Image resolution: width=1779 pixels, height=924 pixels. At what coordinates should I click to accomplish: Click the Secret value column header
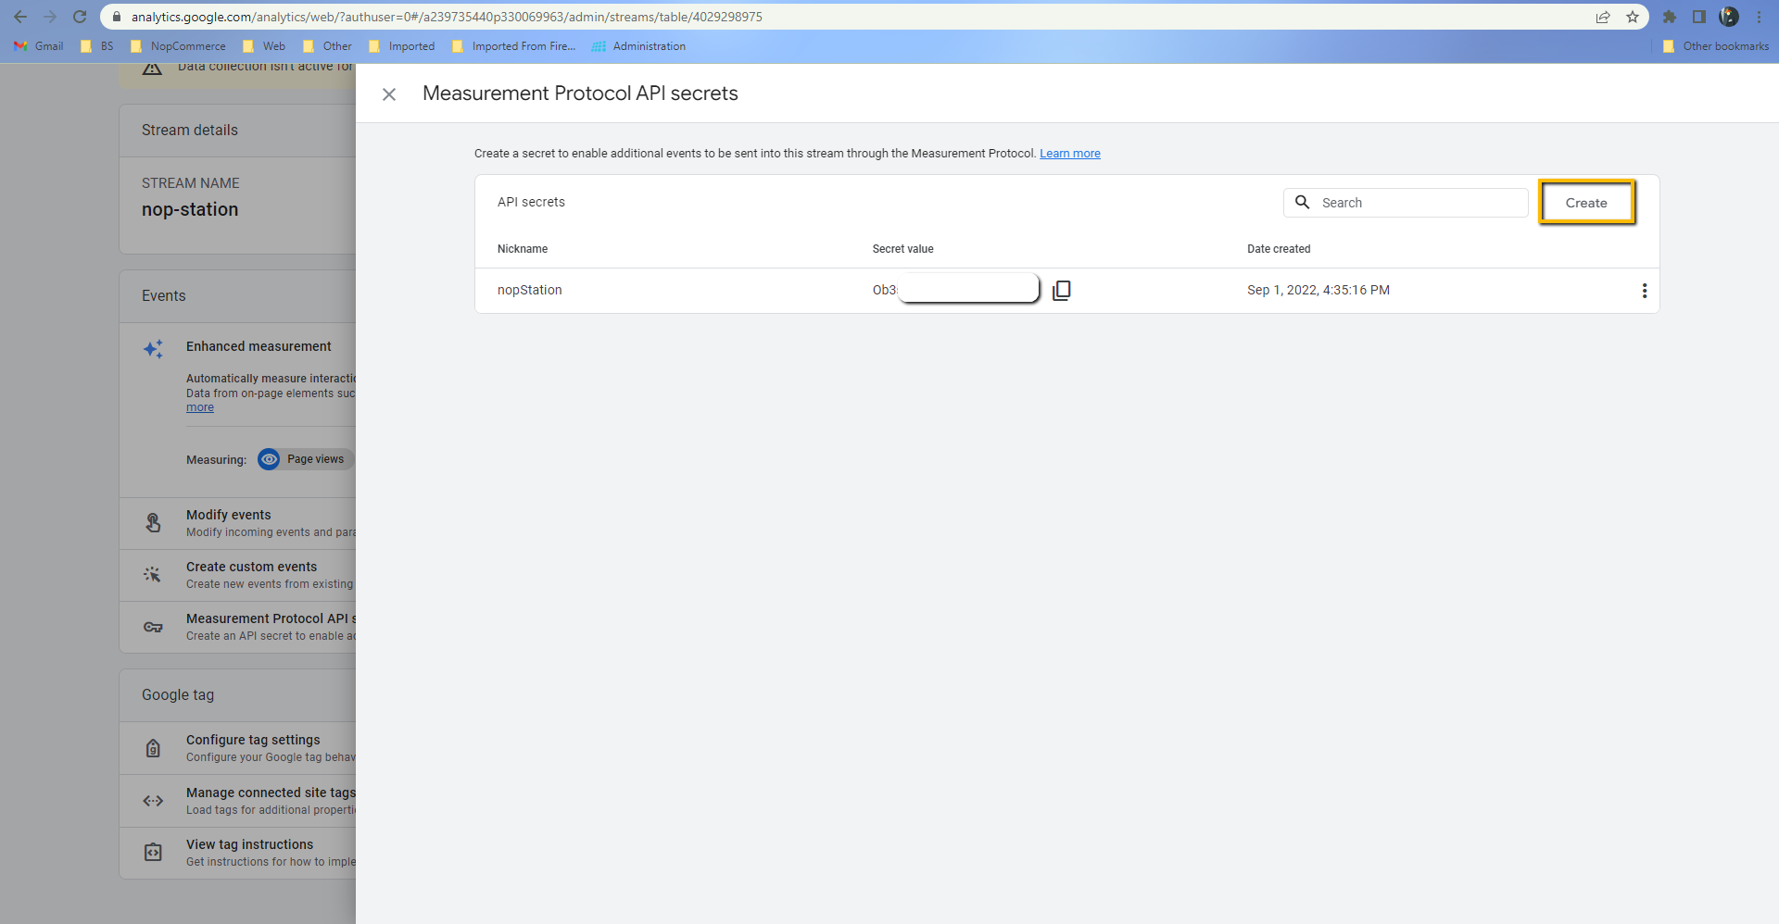point(902,249)
